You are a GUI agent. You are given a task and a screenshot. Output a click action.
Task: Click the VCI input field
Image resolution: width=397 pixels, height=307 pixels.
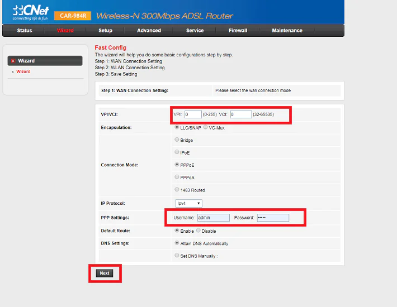coord(241,114)
